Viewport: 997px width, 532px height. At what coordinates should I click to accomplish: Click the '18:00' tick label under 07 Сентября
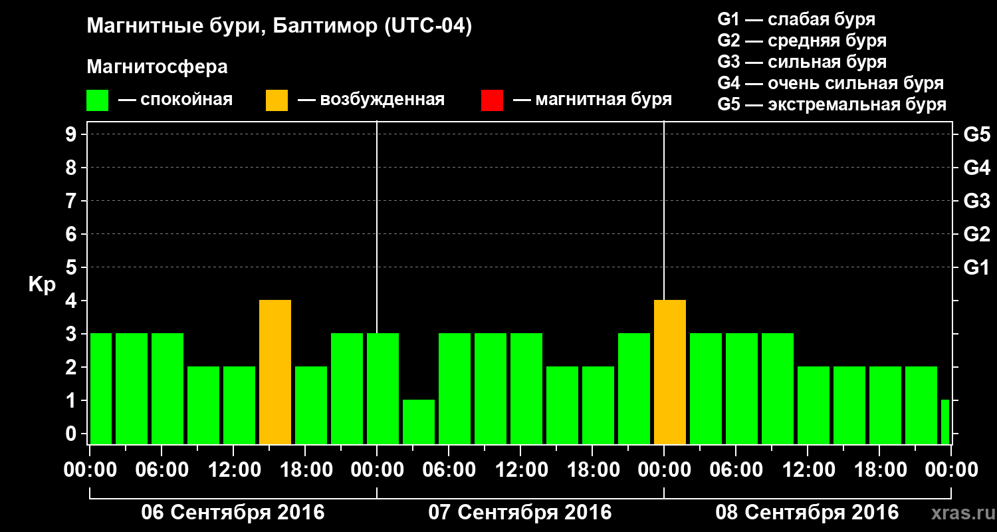click(x=592, y=470)
